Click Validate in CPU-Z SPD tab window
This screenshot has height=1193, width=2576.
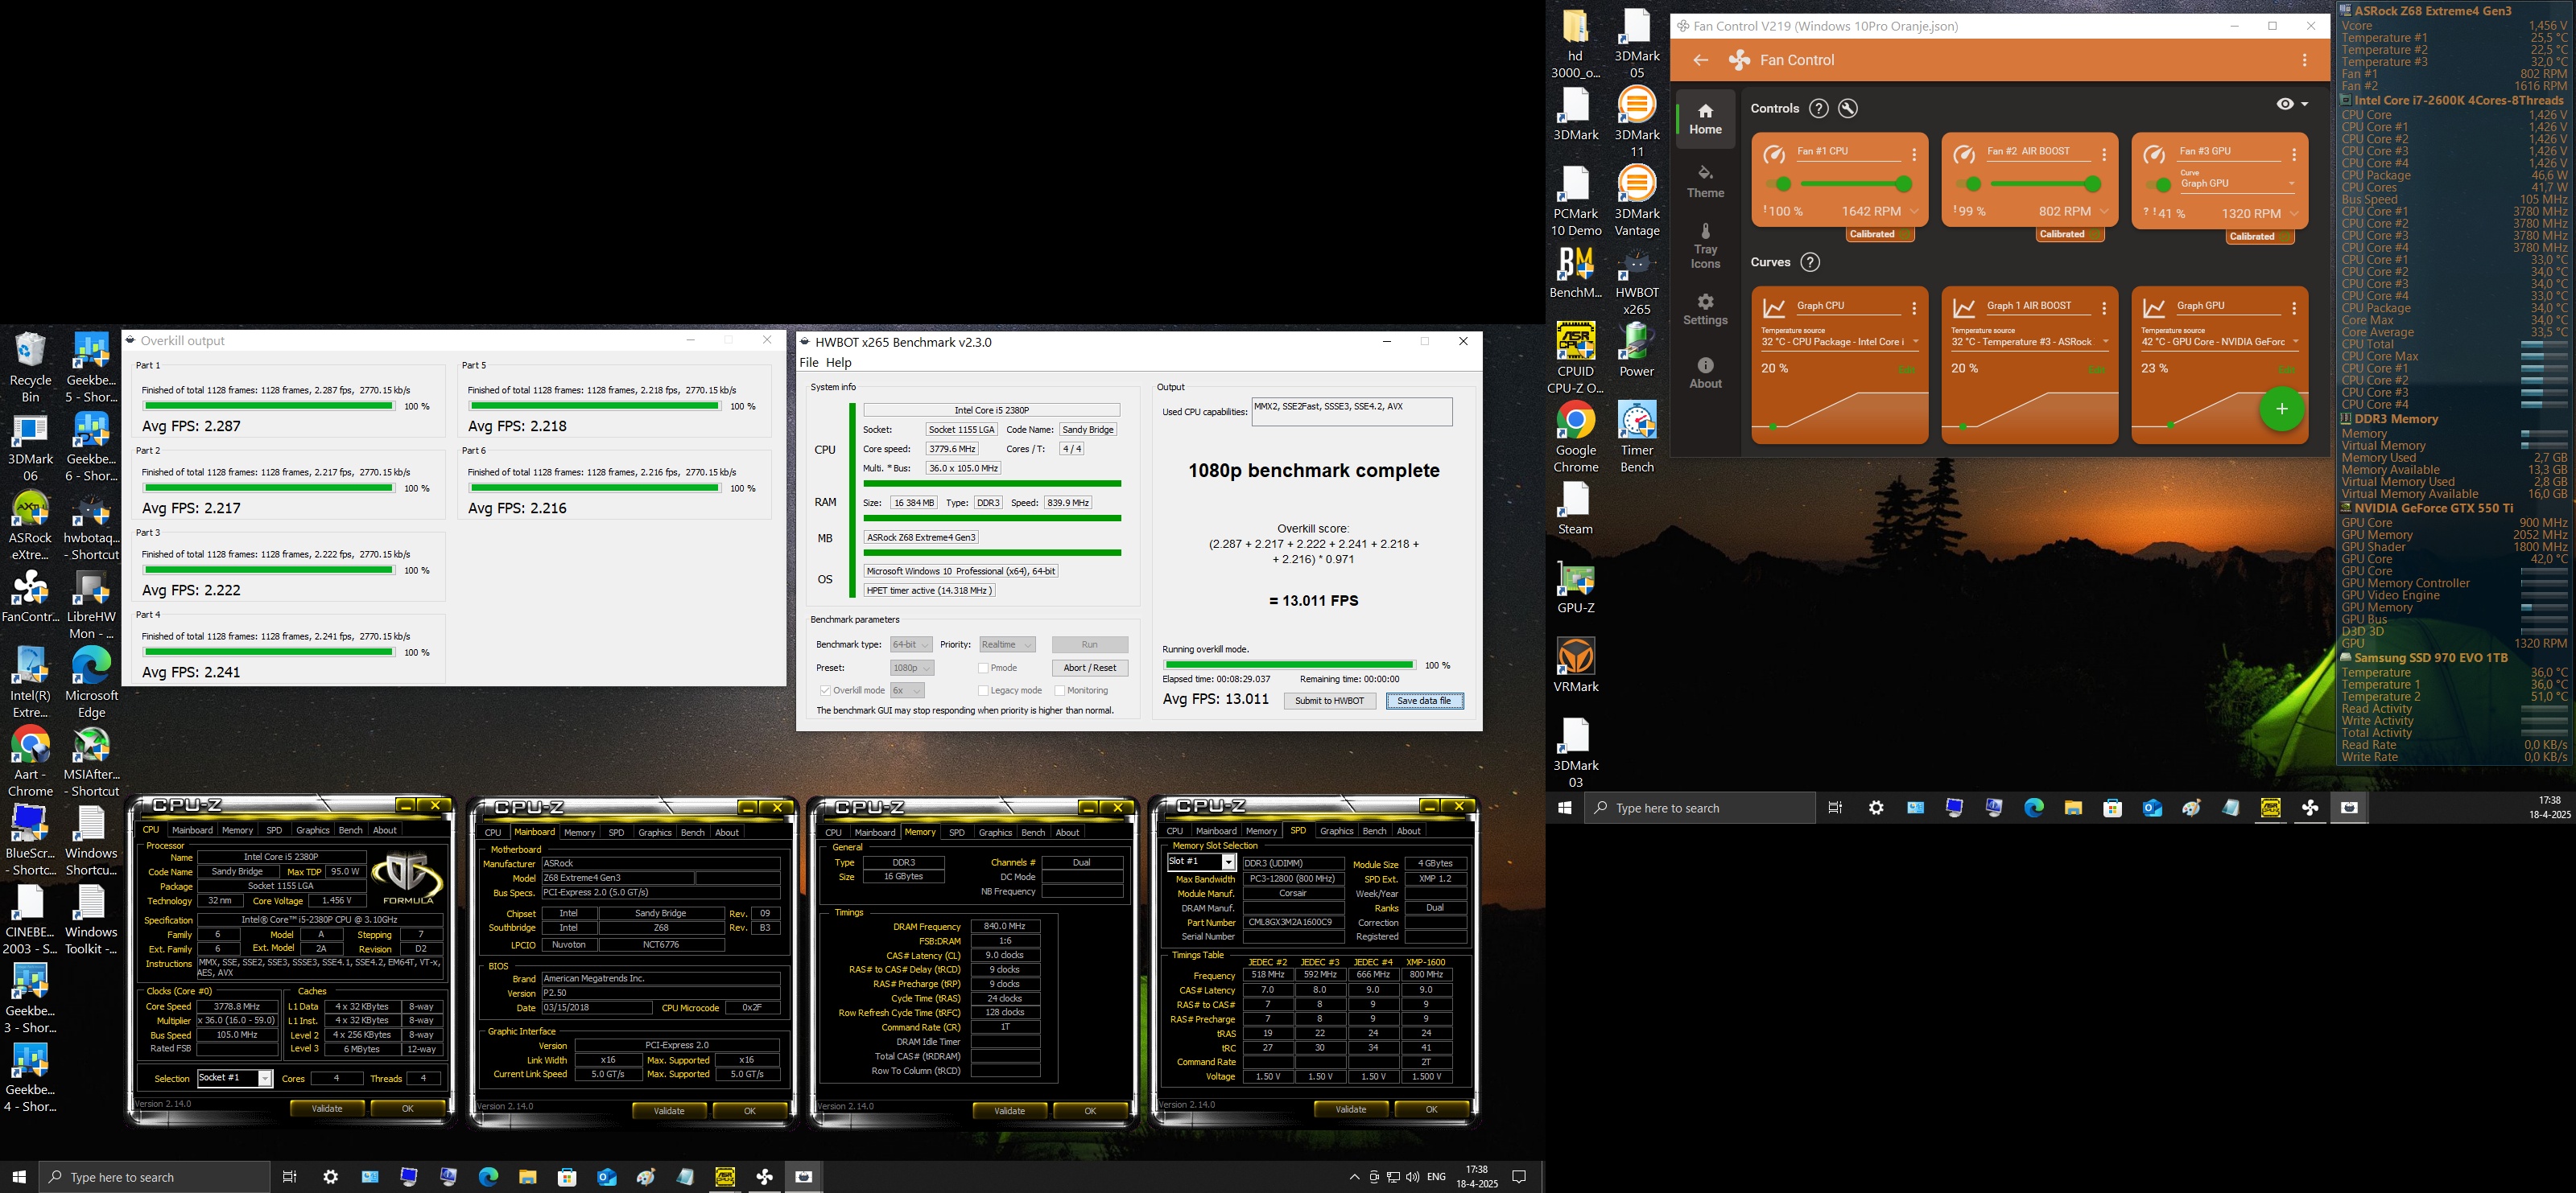point(1350,1110)
